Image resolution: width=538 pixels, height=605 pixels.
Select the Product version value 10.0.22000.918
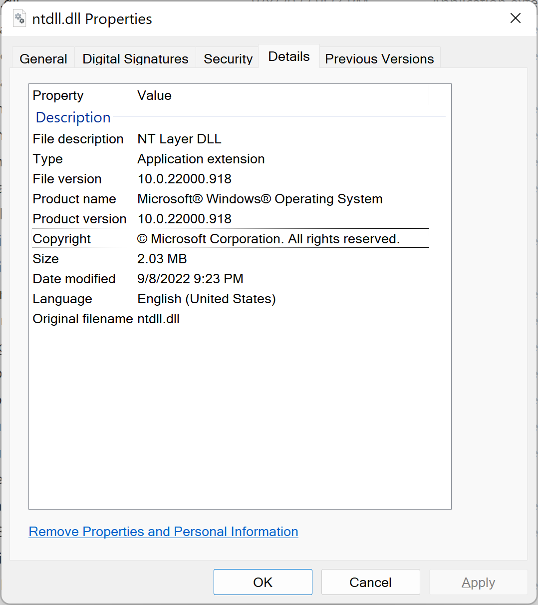[185, 219]
